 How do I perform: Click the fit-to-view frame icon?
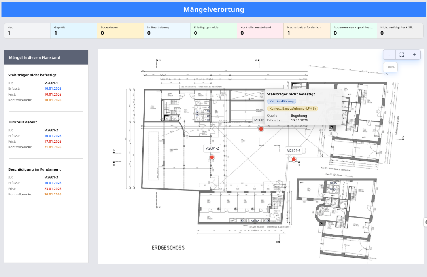[401, 54]
